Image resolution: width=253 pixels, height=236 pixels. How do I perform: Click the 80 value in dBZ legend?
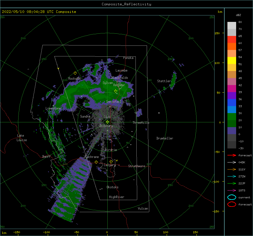pos(240,22)
